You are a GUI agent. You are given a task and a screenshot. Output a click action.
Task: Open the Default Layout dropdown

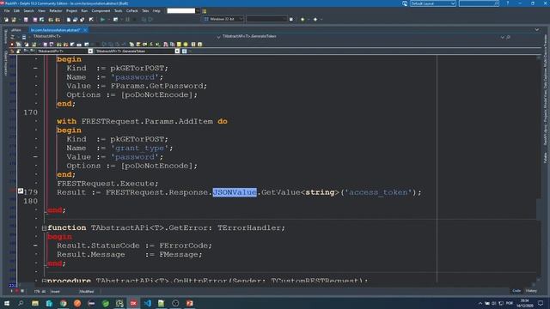[433, 3]
